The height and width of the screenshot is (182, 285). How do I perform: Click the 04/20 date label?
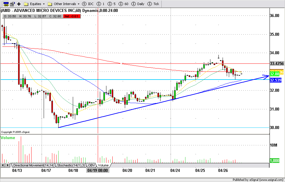click(x=127, y=170)
